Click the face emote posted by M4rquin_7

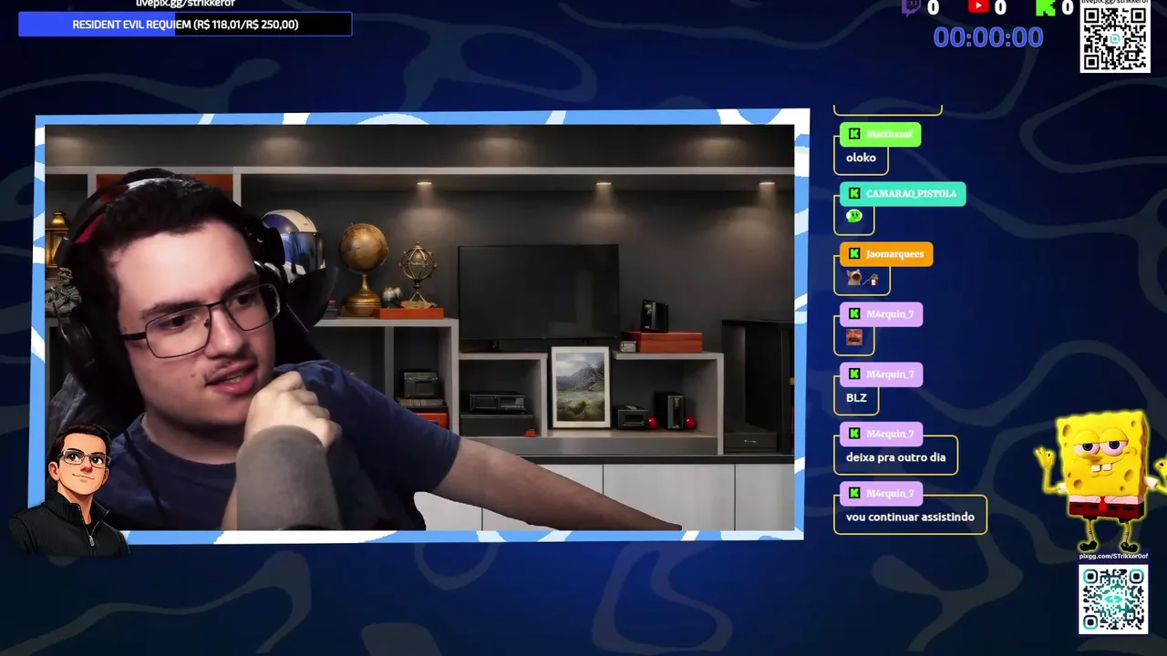coord(854,337)
